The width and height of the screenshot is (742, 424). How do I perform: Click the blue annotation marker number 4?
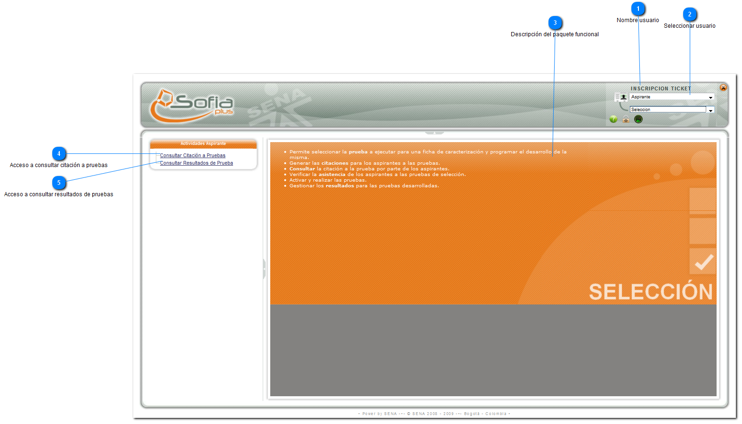(x=59, y=154)
